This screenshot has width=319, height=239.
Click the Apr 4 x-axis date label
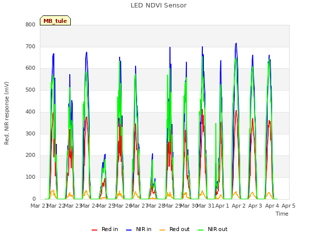272,206
